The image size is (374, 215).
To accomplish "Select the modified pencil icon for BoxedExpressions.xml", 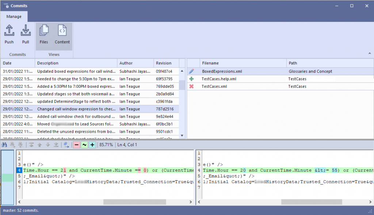I will (191, 71).
